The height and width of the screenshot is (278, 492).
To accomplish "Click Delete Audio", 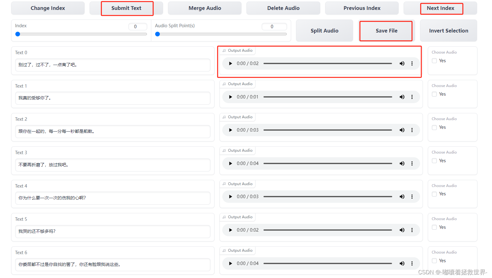I will pos(283,8).
